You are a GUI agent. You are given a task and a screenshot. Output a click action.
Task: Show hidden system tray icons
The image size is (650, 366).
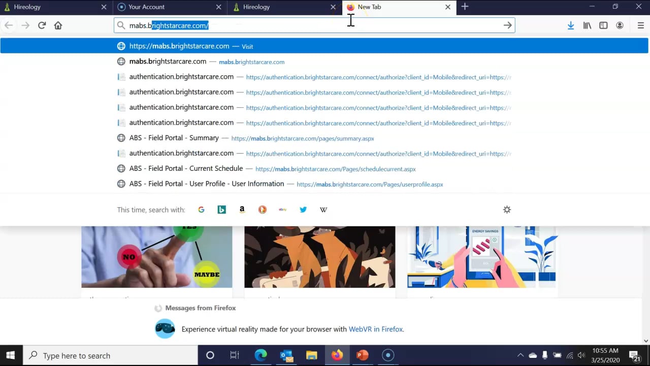(520, 355)
